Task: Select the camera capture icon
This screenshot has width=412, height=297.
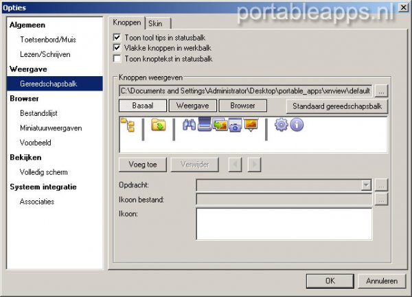Action: coord(235,125)
